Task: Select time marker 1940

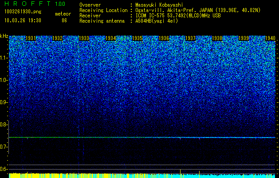Action: click(x=271, y=38)
